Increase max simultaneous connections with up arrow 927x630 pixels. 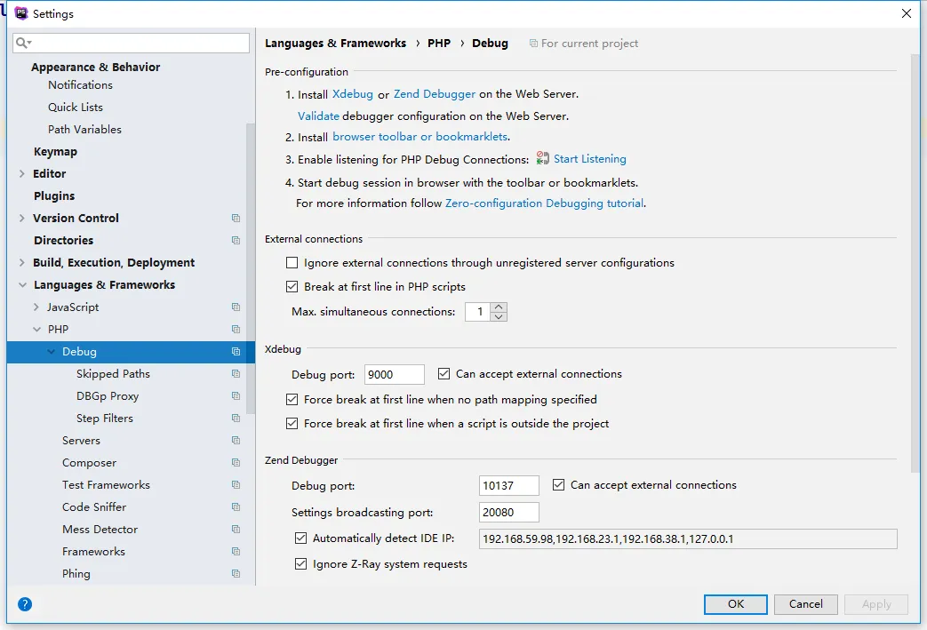click(499, 307)
